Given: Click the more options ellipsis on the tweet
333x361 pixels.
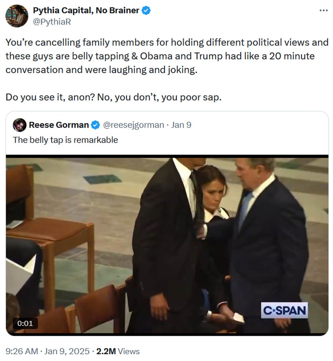Looking at the screenshot, I should pos(324,10).
